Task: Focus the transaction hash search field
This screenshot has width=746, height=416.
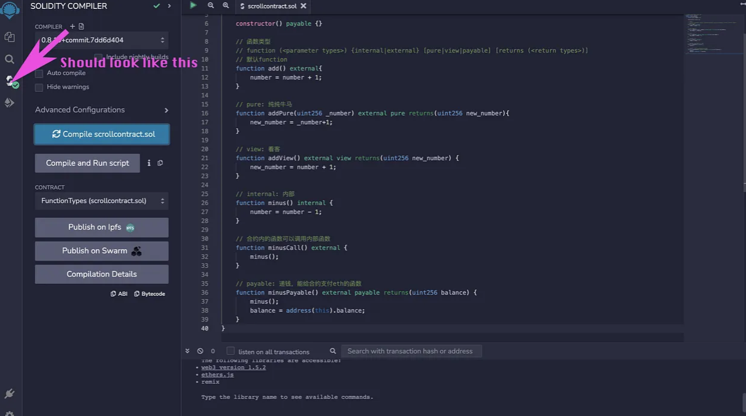Action: pyautogui.click(x=411, y=351)
